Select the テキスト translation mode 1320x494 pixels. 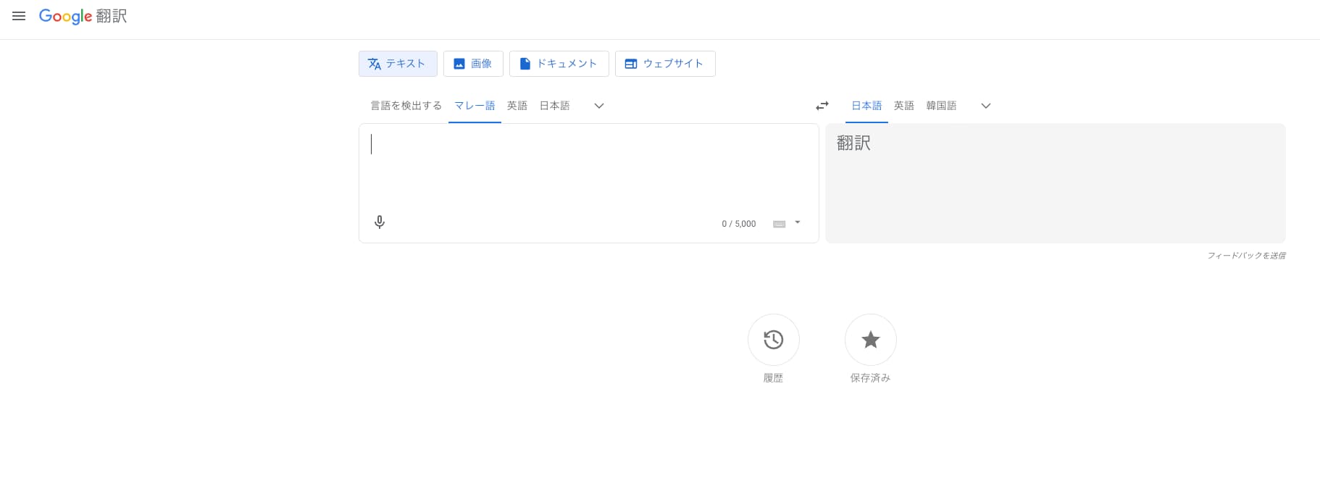coord(398,64)
